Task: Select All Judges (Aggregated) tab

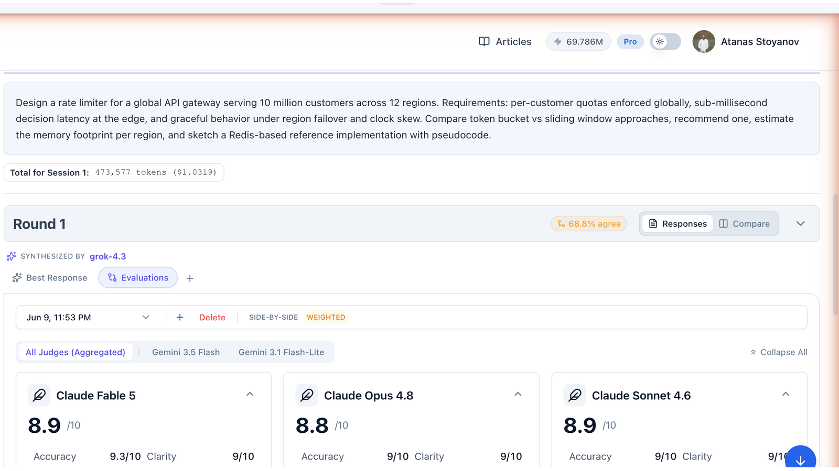Action: (76, 352)
